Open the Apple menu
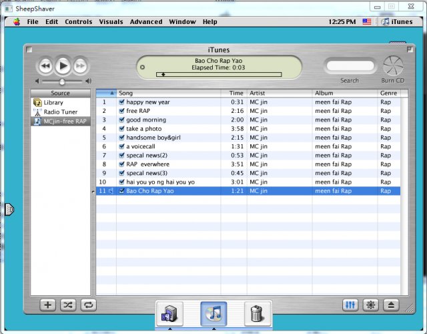 (17, 22)
